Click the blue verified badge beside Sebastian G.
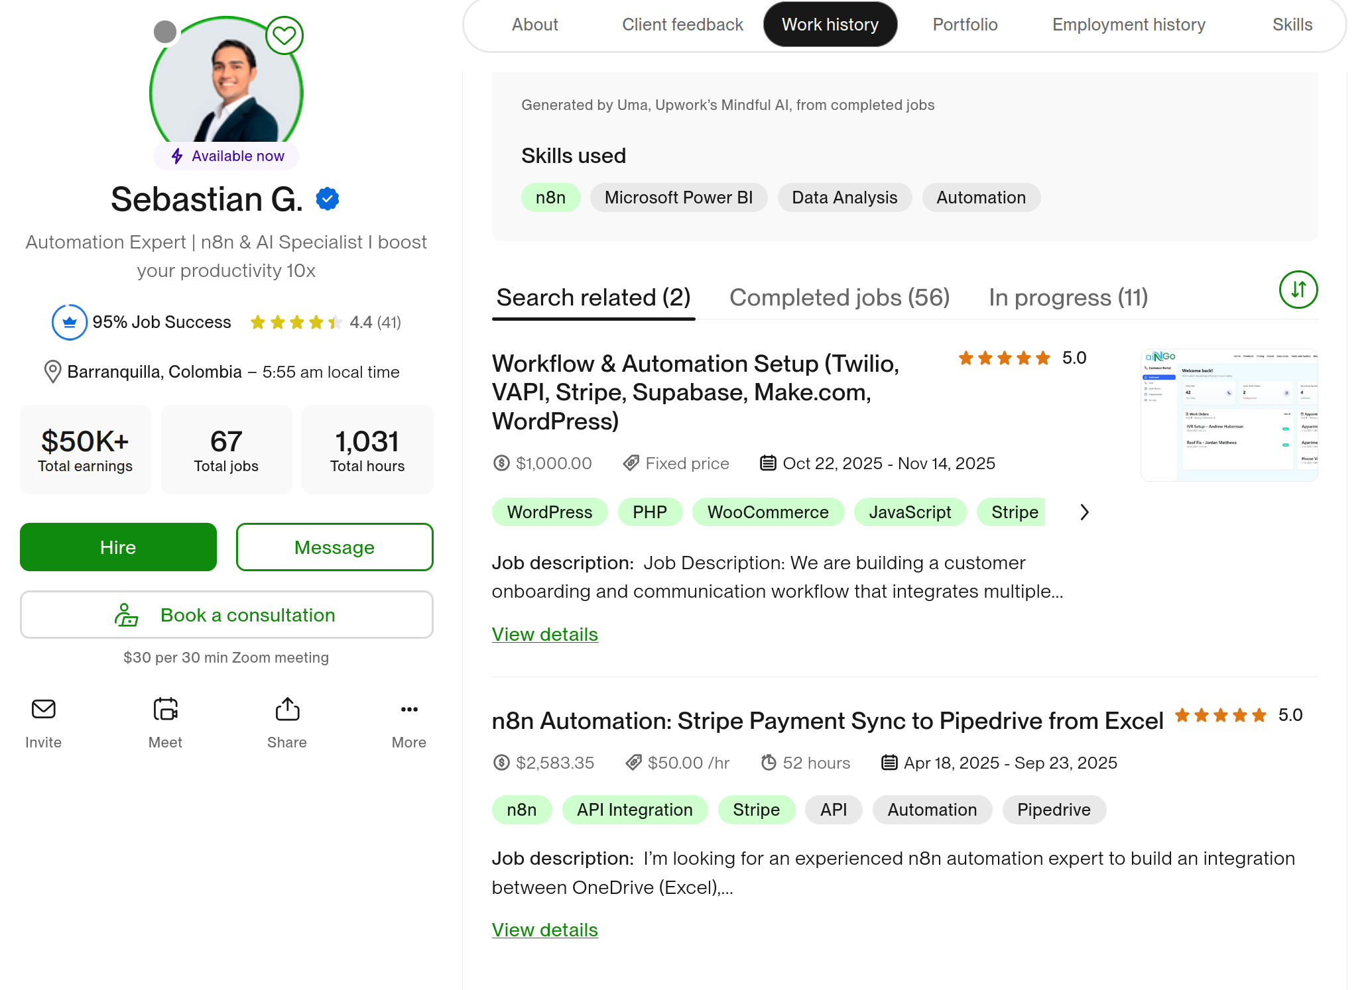The width and height of the screenshot is (1370, 990). [328, 199]
